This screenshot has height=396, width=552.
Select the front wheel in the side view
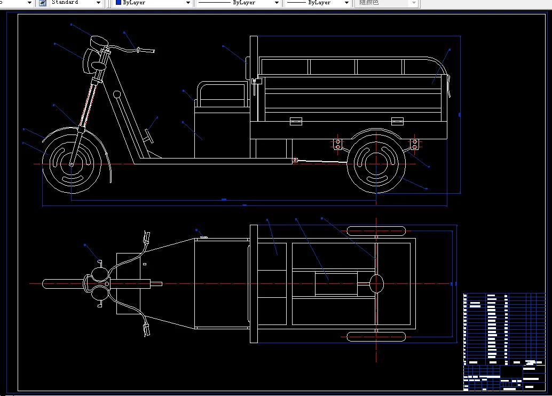[x=72, y=164]
